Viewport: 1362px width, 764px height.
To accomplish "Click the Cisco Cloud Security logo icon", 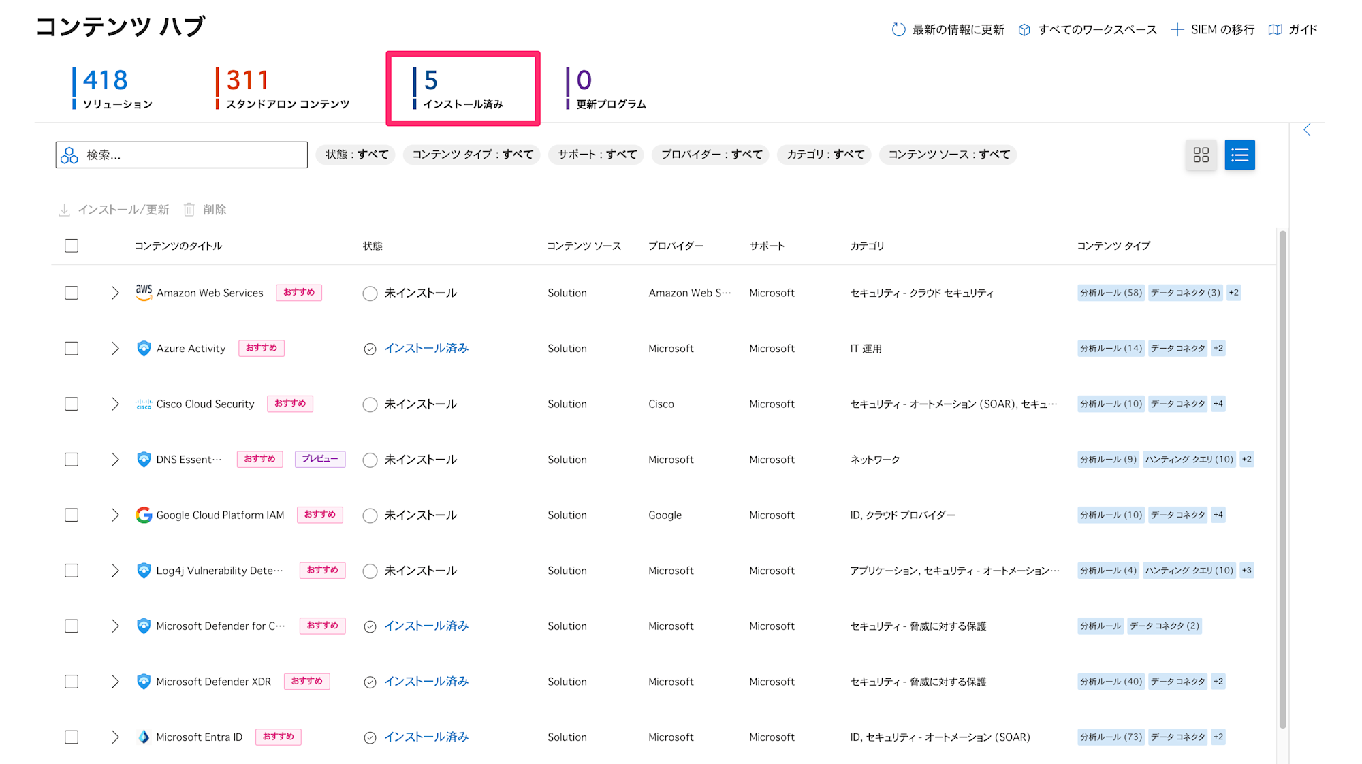I will point(144,404).
